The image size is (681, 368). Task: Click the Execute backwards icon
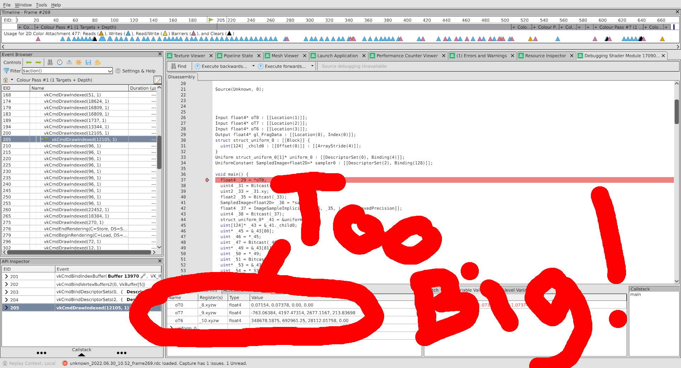point(198,66)
